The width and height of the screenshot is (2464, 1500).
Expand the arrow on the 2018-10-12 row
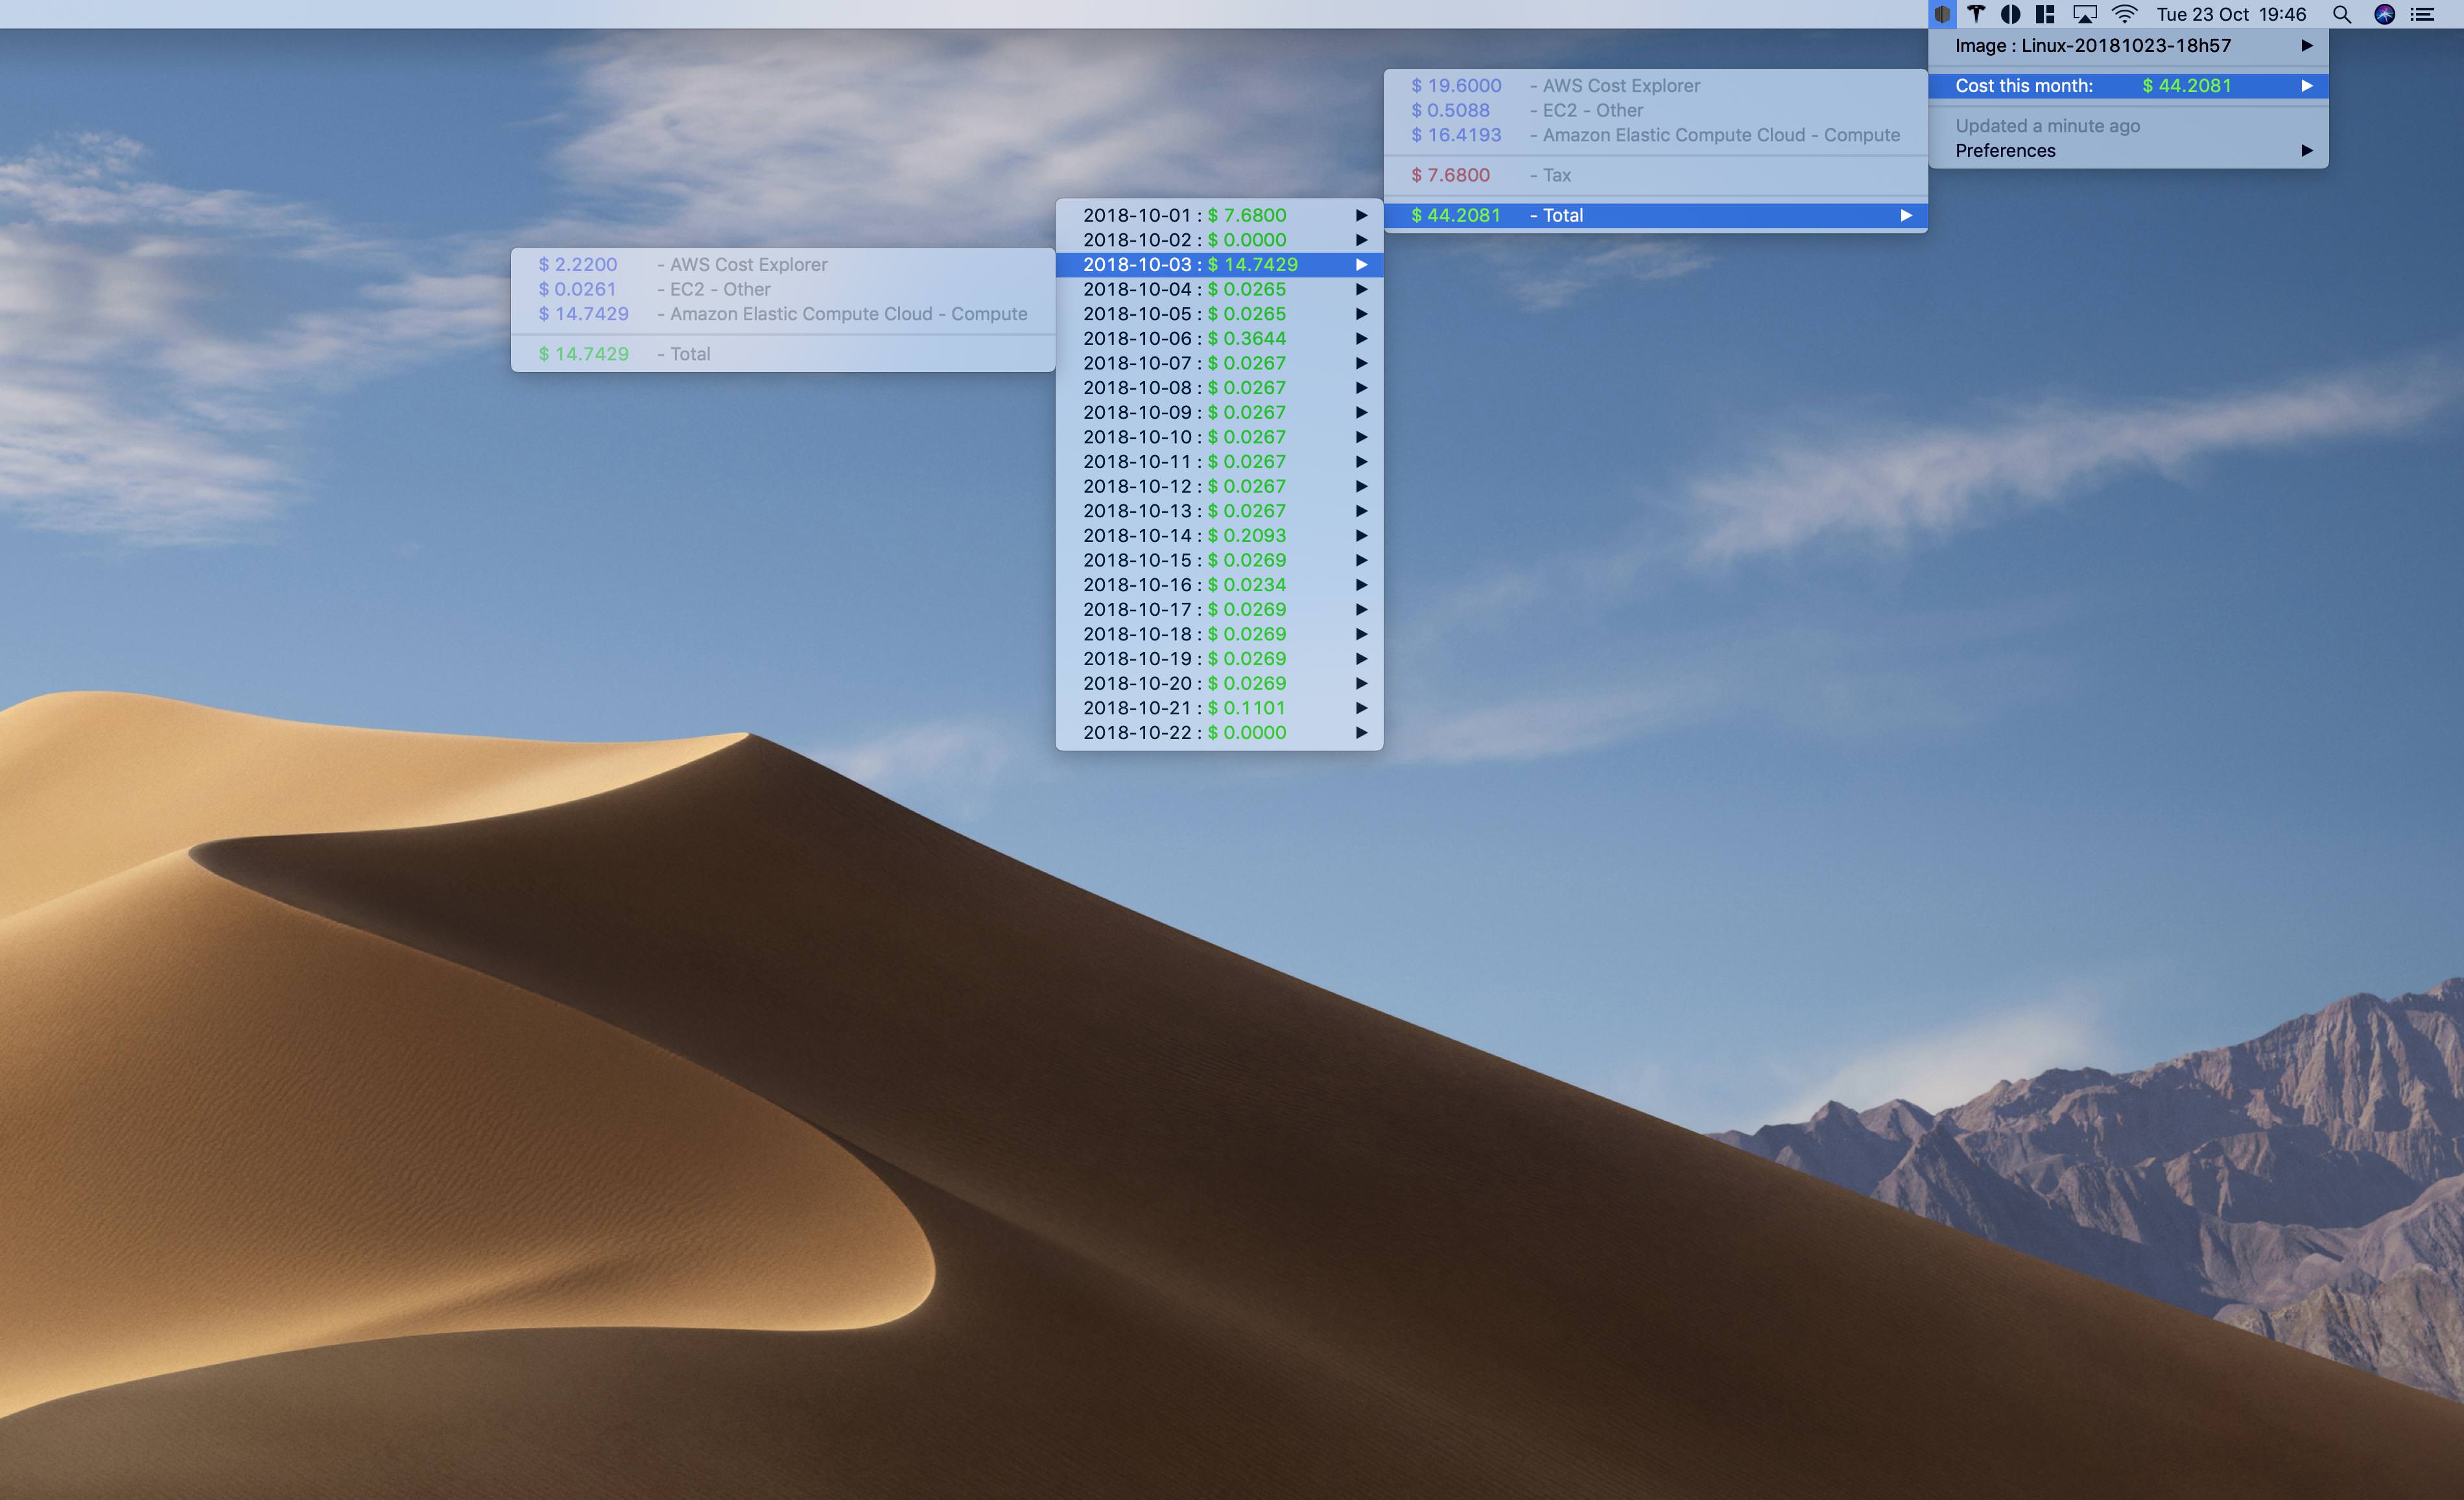click(x=1361, y=486)
